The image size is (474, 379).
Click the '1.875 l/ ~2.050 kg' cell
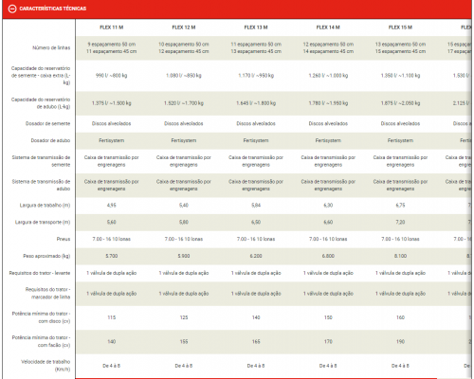[400, 103]
